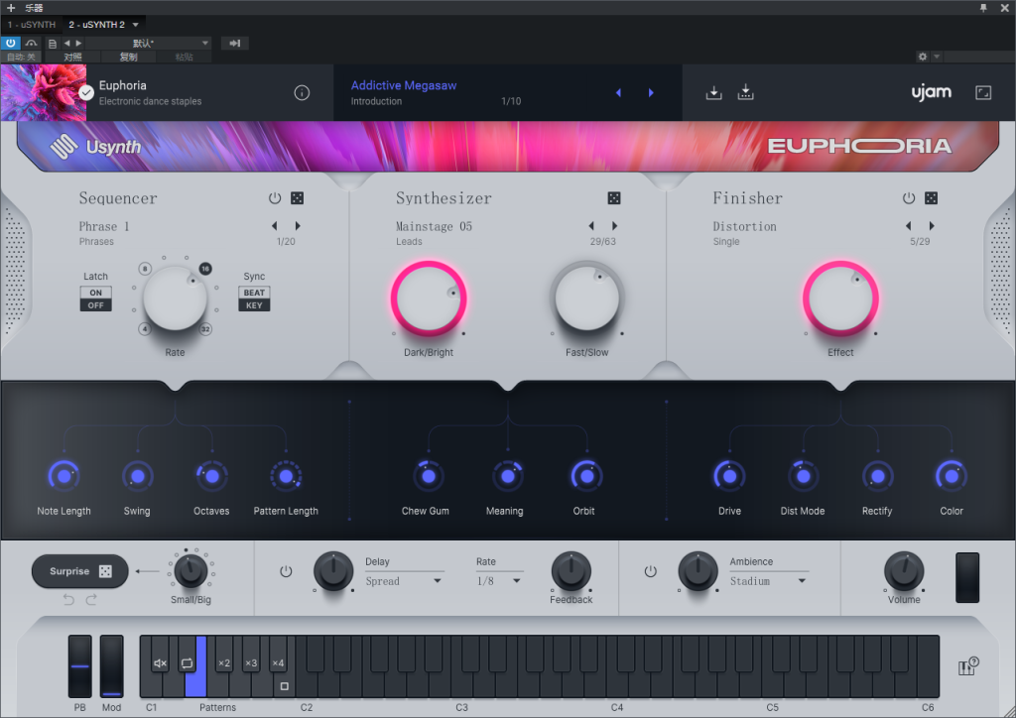Click the 对照 compare button
The image size is (1016, 718).
(x=72, y=57)
